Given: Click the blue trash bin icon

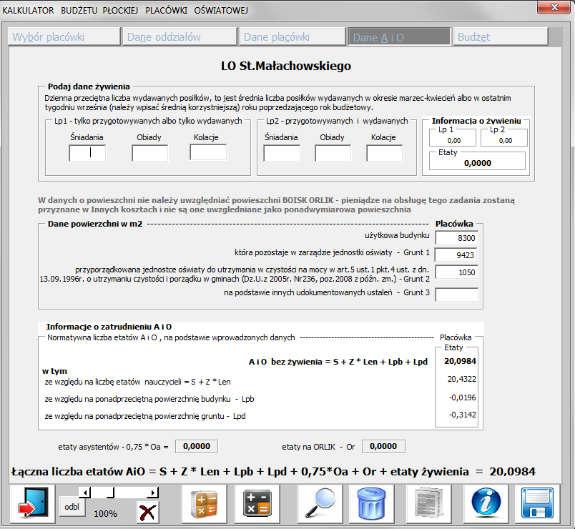Looking at the screenshot, I should (371, 504).
